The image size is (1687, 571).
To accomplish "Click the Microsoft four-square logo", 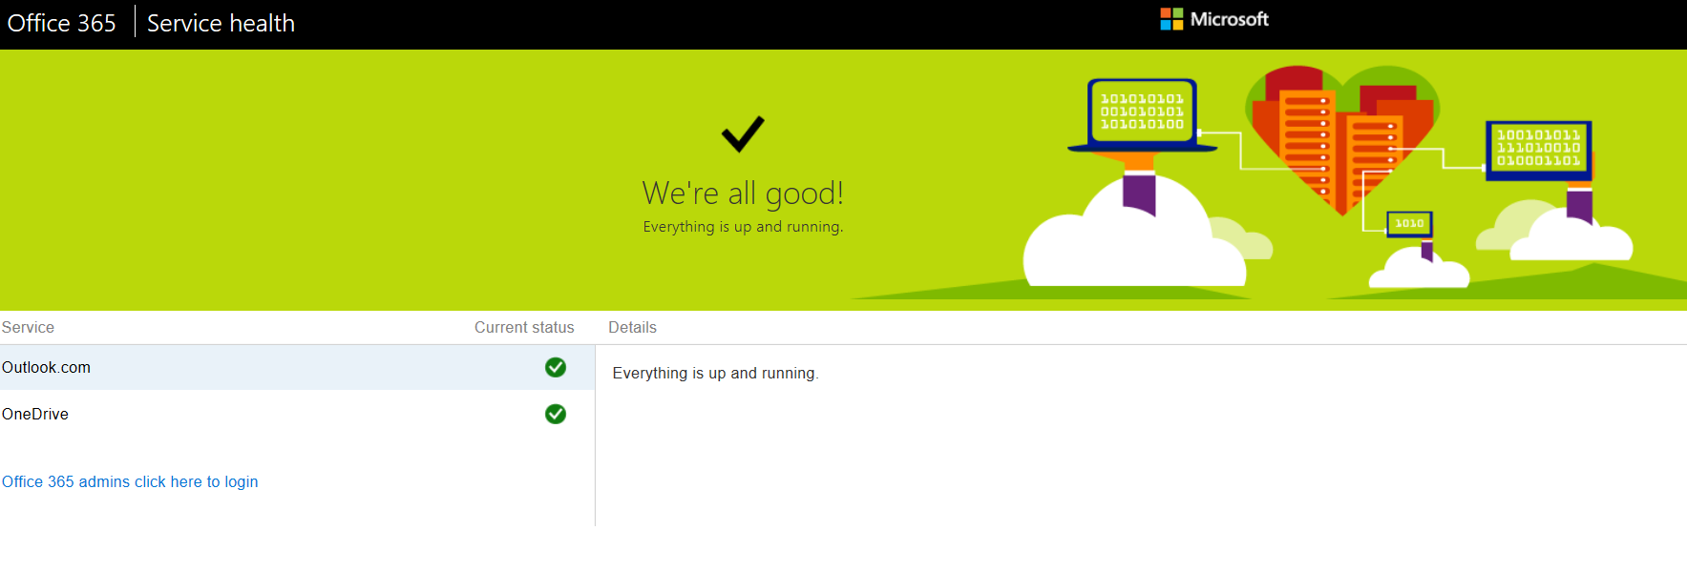I will [1171, 19].
